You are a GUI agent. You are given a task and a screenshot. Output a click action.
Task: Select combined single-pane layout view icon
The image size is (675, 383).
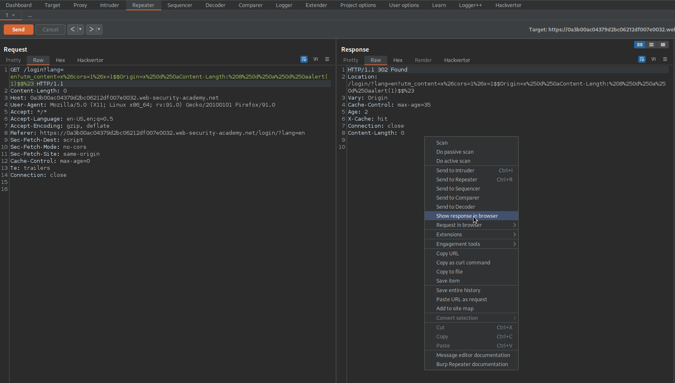(663, 45)
